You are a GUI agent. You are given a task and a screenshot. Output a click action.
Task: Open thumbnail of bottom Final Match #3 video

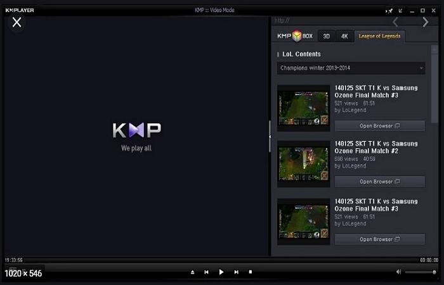point(304,222)
